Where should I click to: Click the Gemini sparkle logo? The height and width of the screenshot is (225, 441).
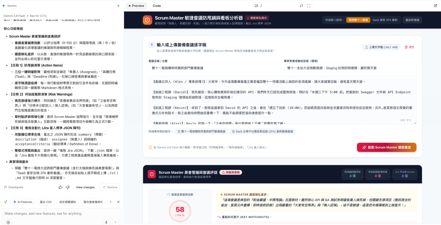[x=3, y=6]
